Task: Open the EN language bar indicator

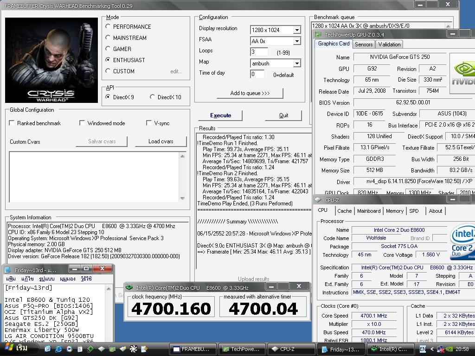Action: click(x=423, y=349)
